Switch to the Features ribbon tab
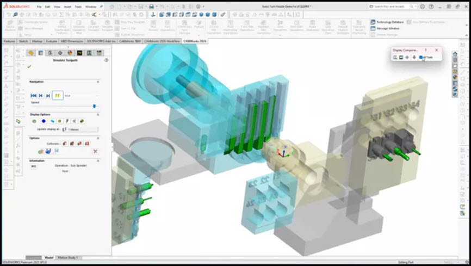Viewport: 471px width, 266px height. [9, 41]
